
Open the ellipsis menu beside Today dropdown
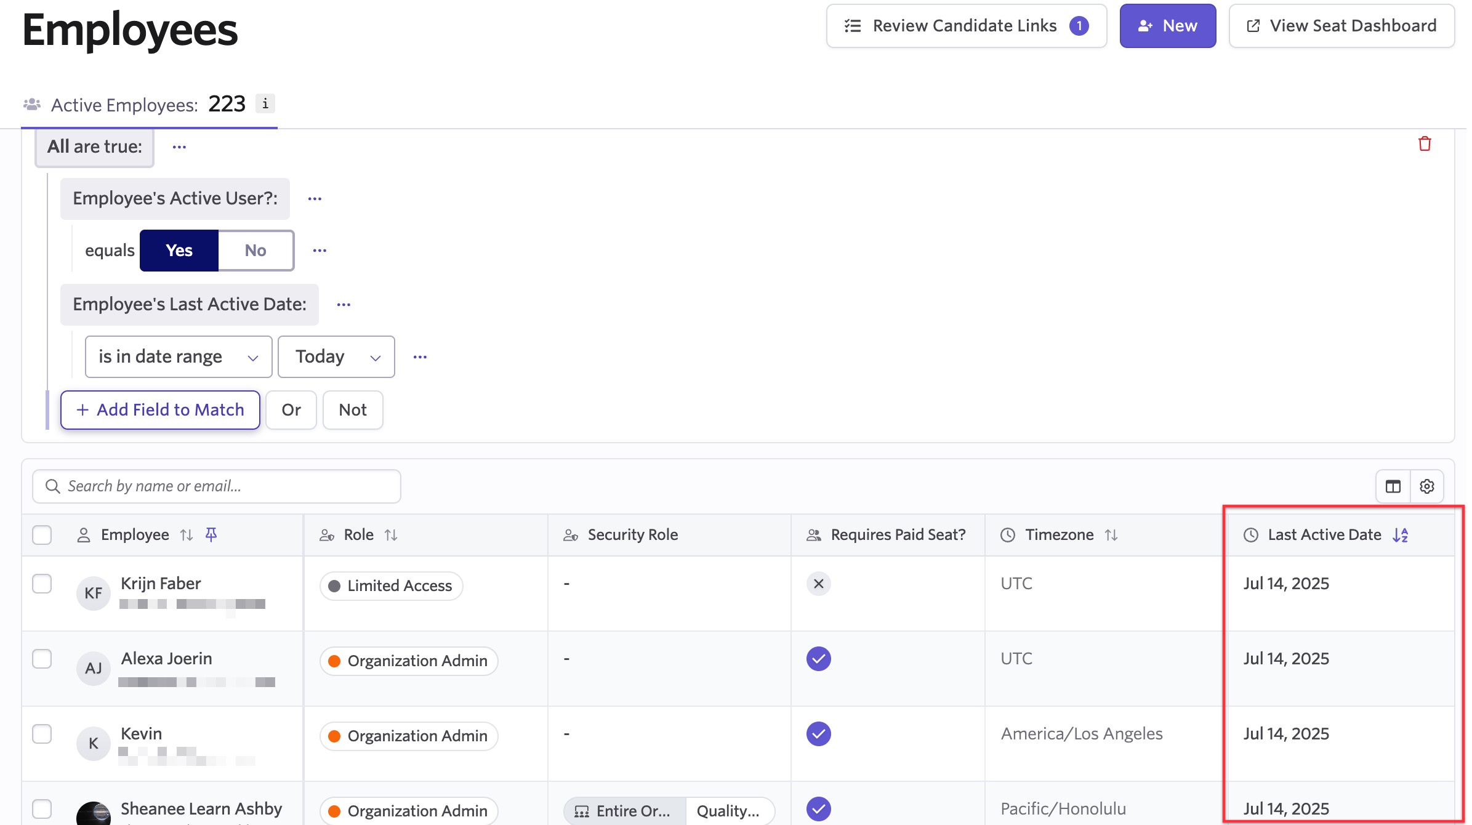(x=420, y=357)
